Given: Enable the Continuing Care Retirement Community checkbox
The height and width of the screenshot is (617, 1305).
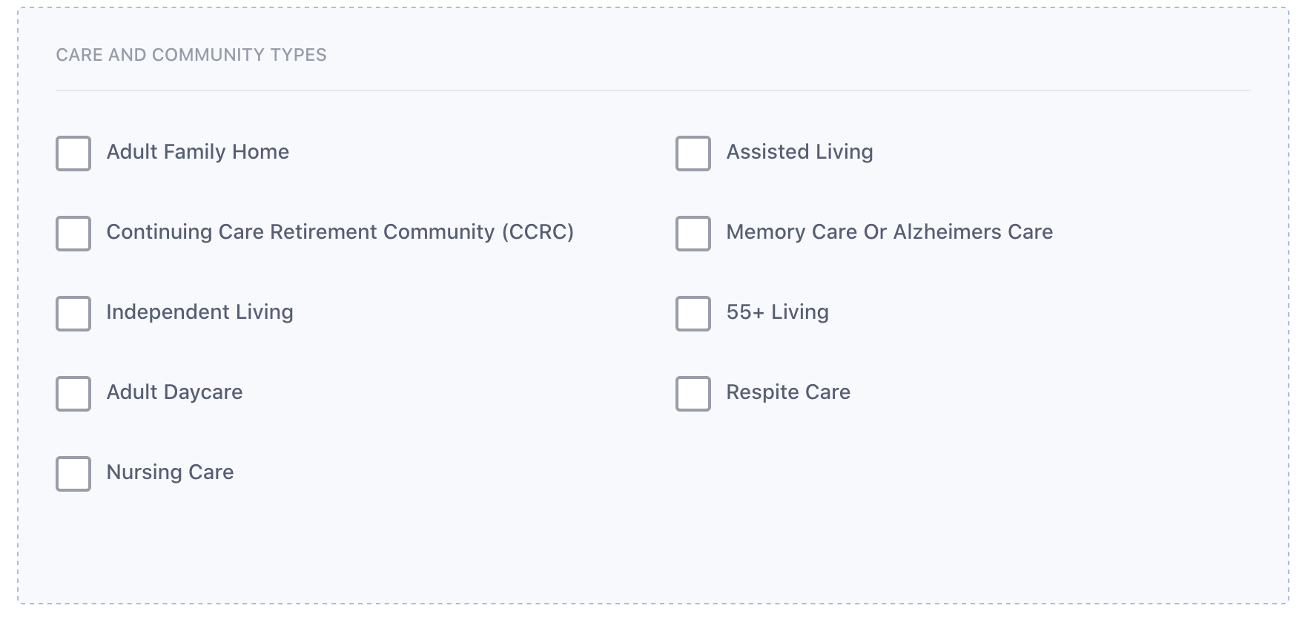Looking at the screenshot, I should point(73,234).
